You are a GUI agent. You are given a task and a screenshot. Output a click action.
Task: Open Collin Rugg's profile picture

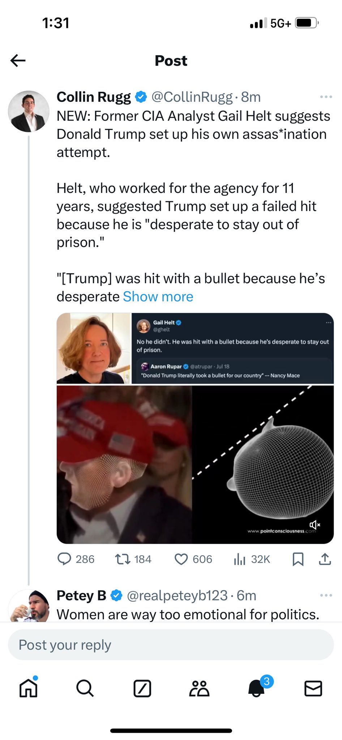tap(29, 111)
